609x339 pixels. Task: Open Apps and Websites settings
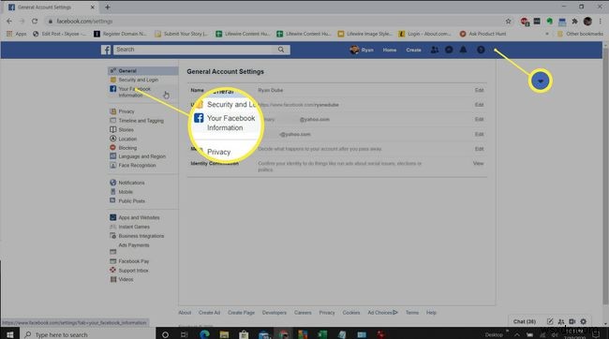(x=139, y=217)
